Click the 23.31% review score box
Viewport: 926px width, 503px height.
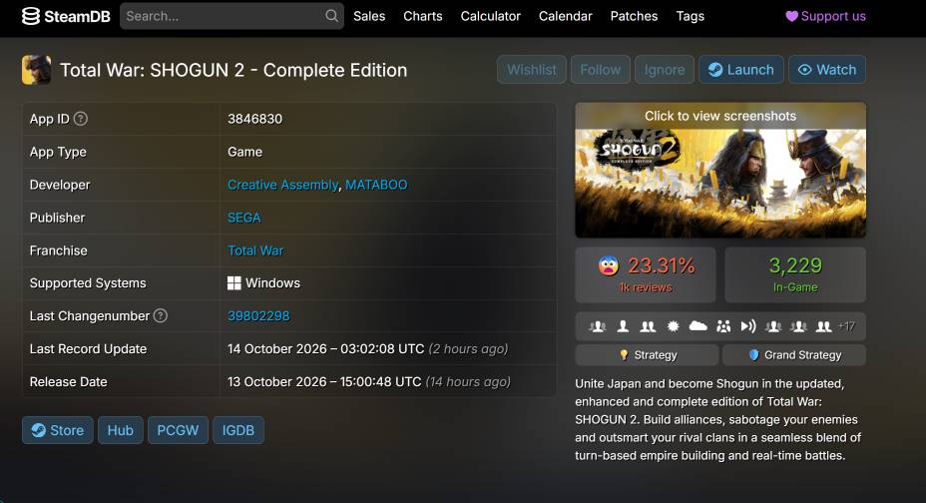coord(646,274)
